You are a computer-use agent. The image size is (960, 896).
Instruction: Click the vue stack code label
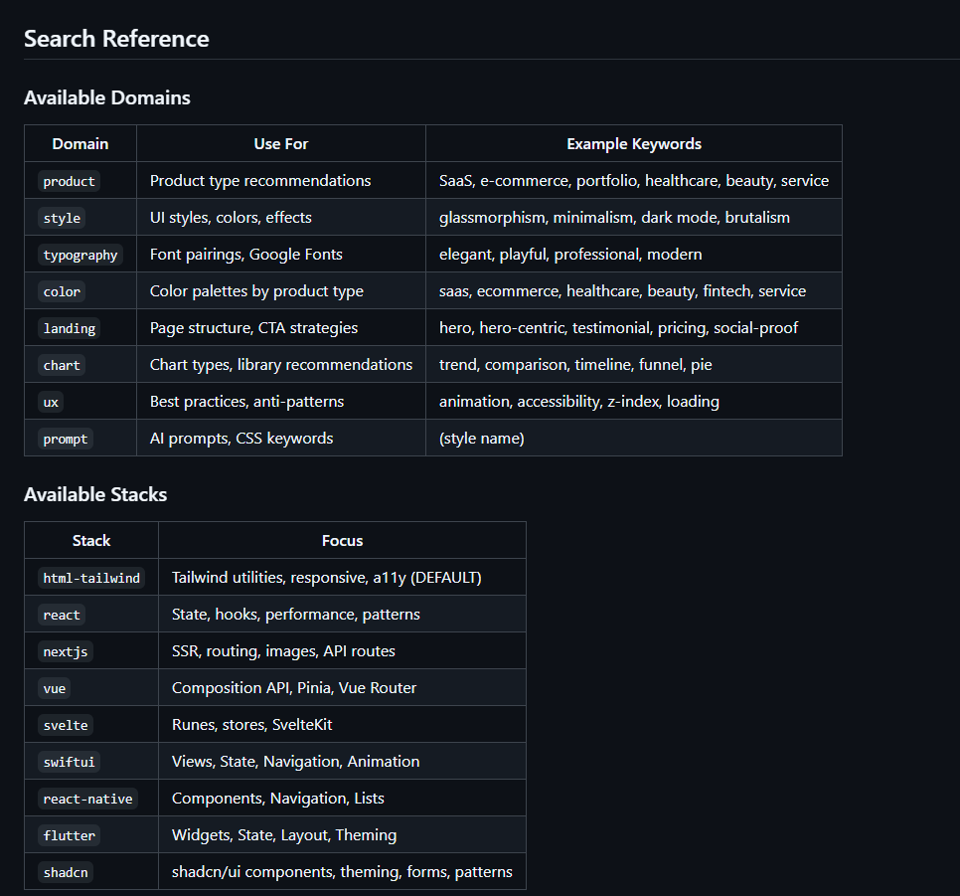point(55,688)
